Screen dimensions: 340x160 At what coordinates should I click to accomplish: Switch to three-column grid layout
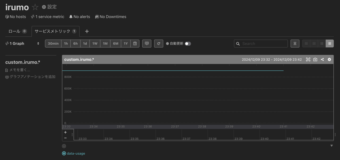314,43
